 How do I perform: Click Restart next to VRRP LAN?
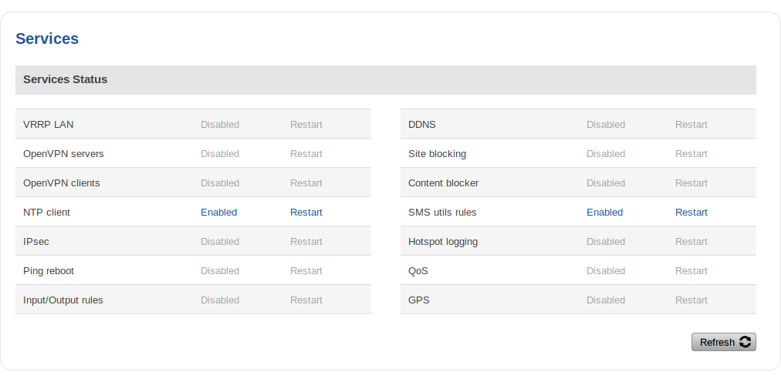tap(306, 125)
